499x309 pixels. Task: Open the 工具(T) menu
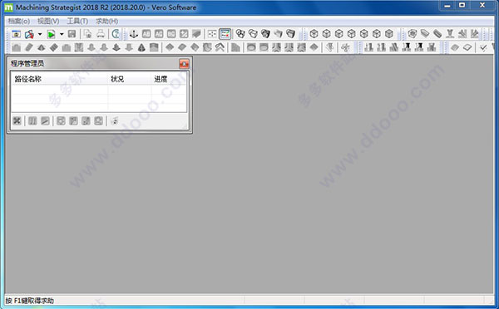(x=77, y=22)
